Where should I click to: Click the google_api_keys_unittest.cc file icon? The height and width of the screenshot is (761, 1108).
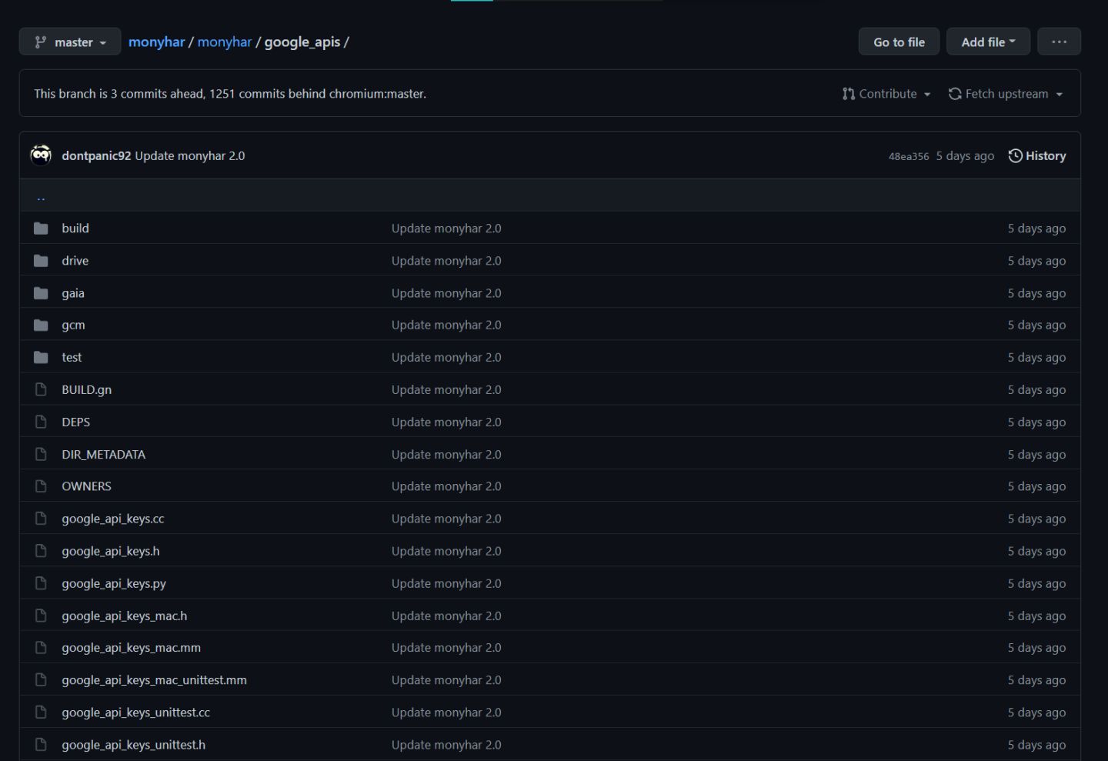click(41, 713)
